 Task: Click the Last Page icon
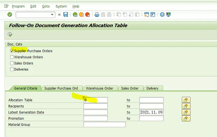click(137, 15)
